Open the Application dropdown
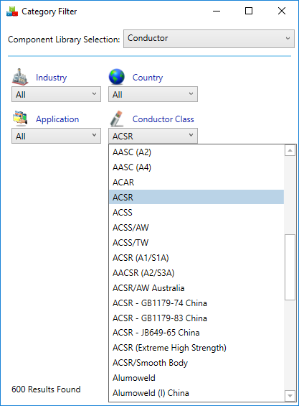 pos(57,136)
